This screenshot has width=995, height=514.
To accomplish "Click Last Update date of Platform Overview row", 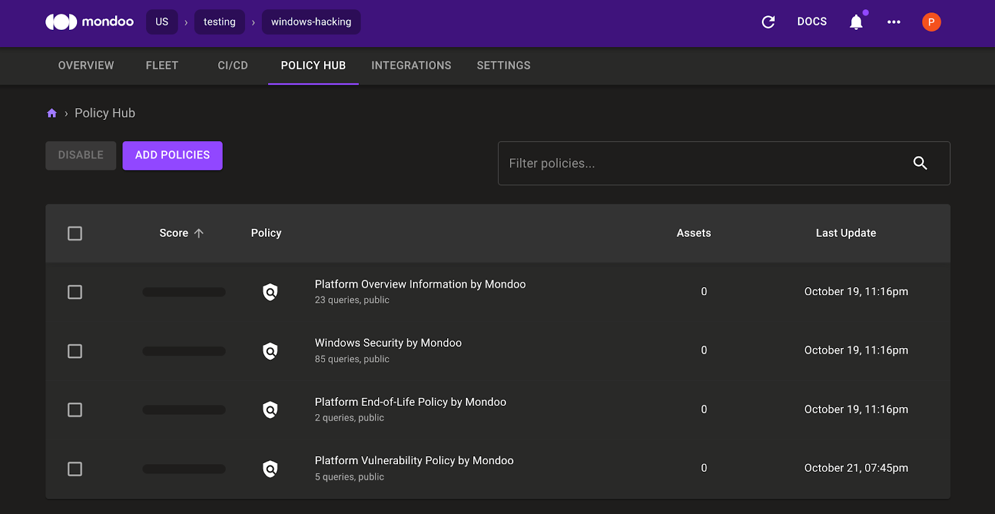I will click(x=856, y=291).
